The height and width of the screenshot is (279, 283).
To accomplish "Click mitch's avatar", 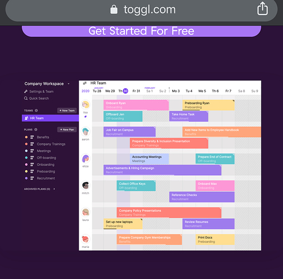I will (x=85, y=185).
